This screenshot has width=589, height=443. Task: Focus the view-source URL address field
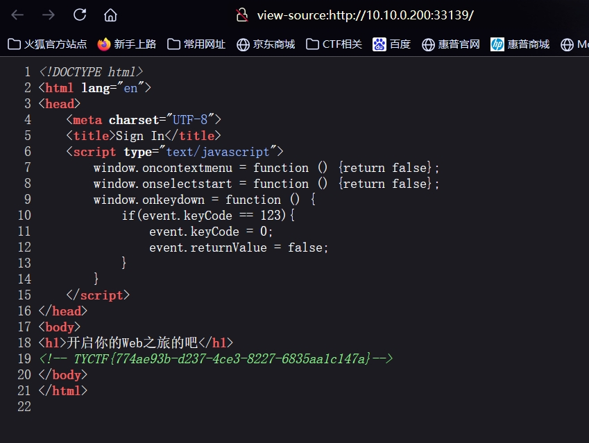tap(365, 15)
